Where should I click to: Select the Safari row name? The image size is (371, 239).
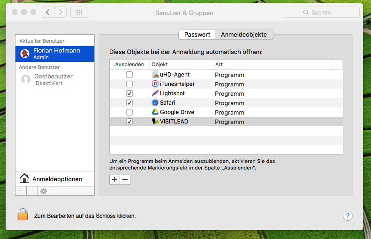[167, 103]
